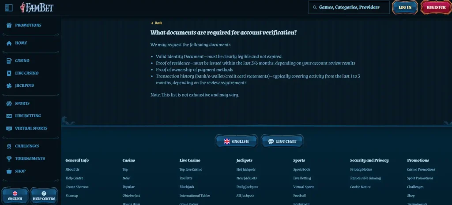
Task: Open Hot Jackpots footer link
Action: pos(246,169)
